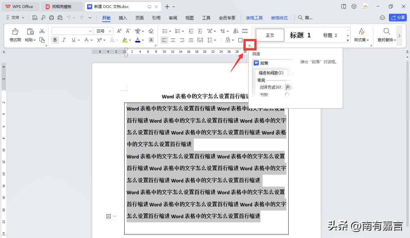The height and width of the screenshot is (238, 410).
Task: Switch to 审阅 Review tab
Action: point(173,18)
